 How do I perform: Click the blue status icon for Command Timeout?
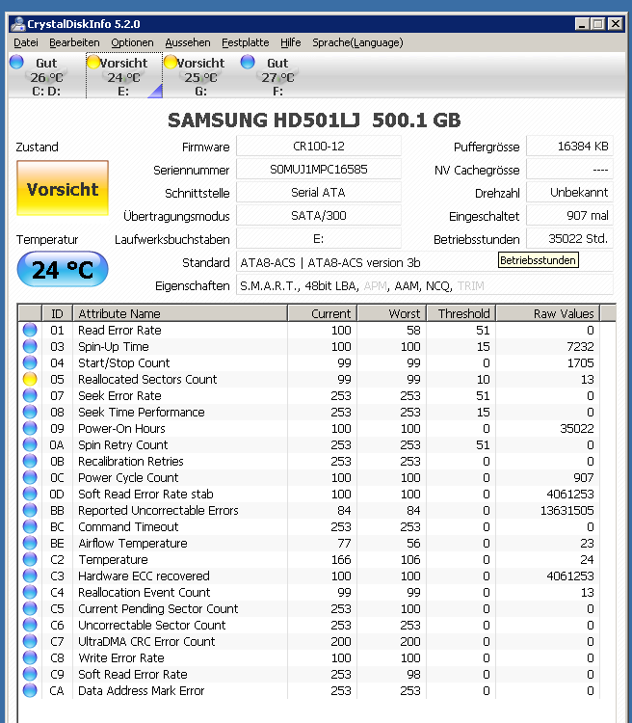[x=30, y=526]
